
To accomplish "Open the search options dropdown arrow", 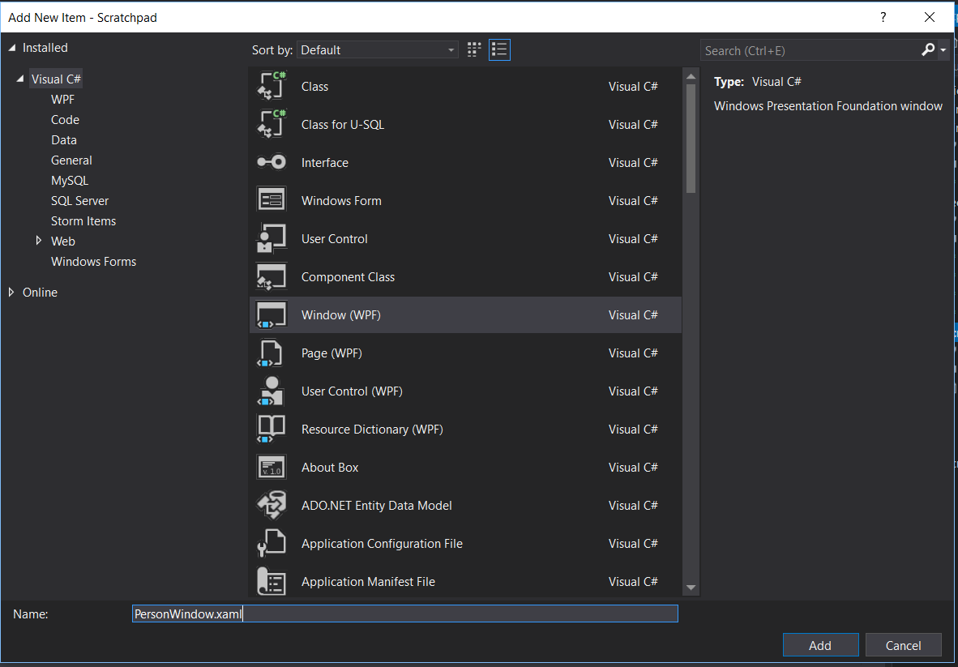I will click(943, 50).
